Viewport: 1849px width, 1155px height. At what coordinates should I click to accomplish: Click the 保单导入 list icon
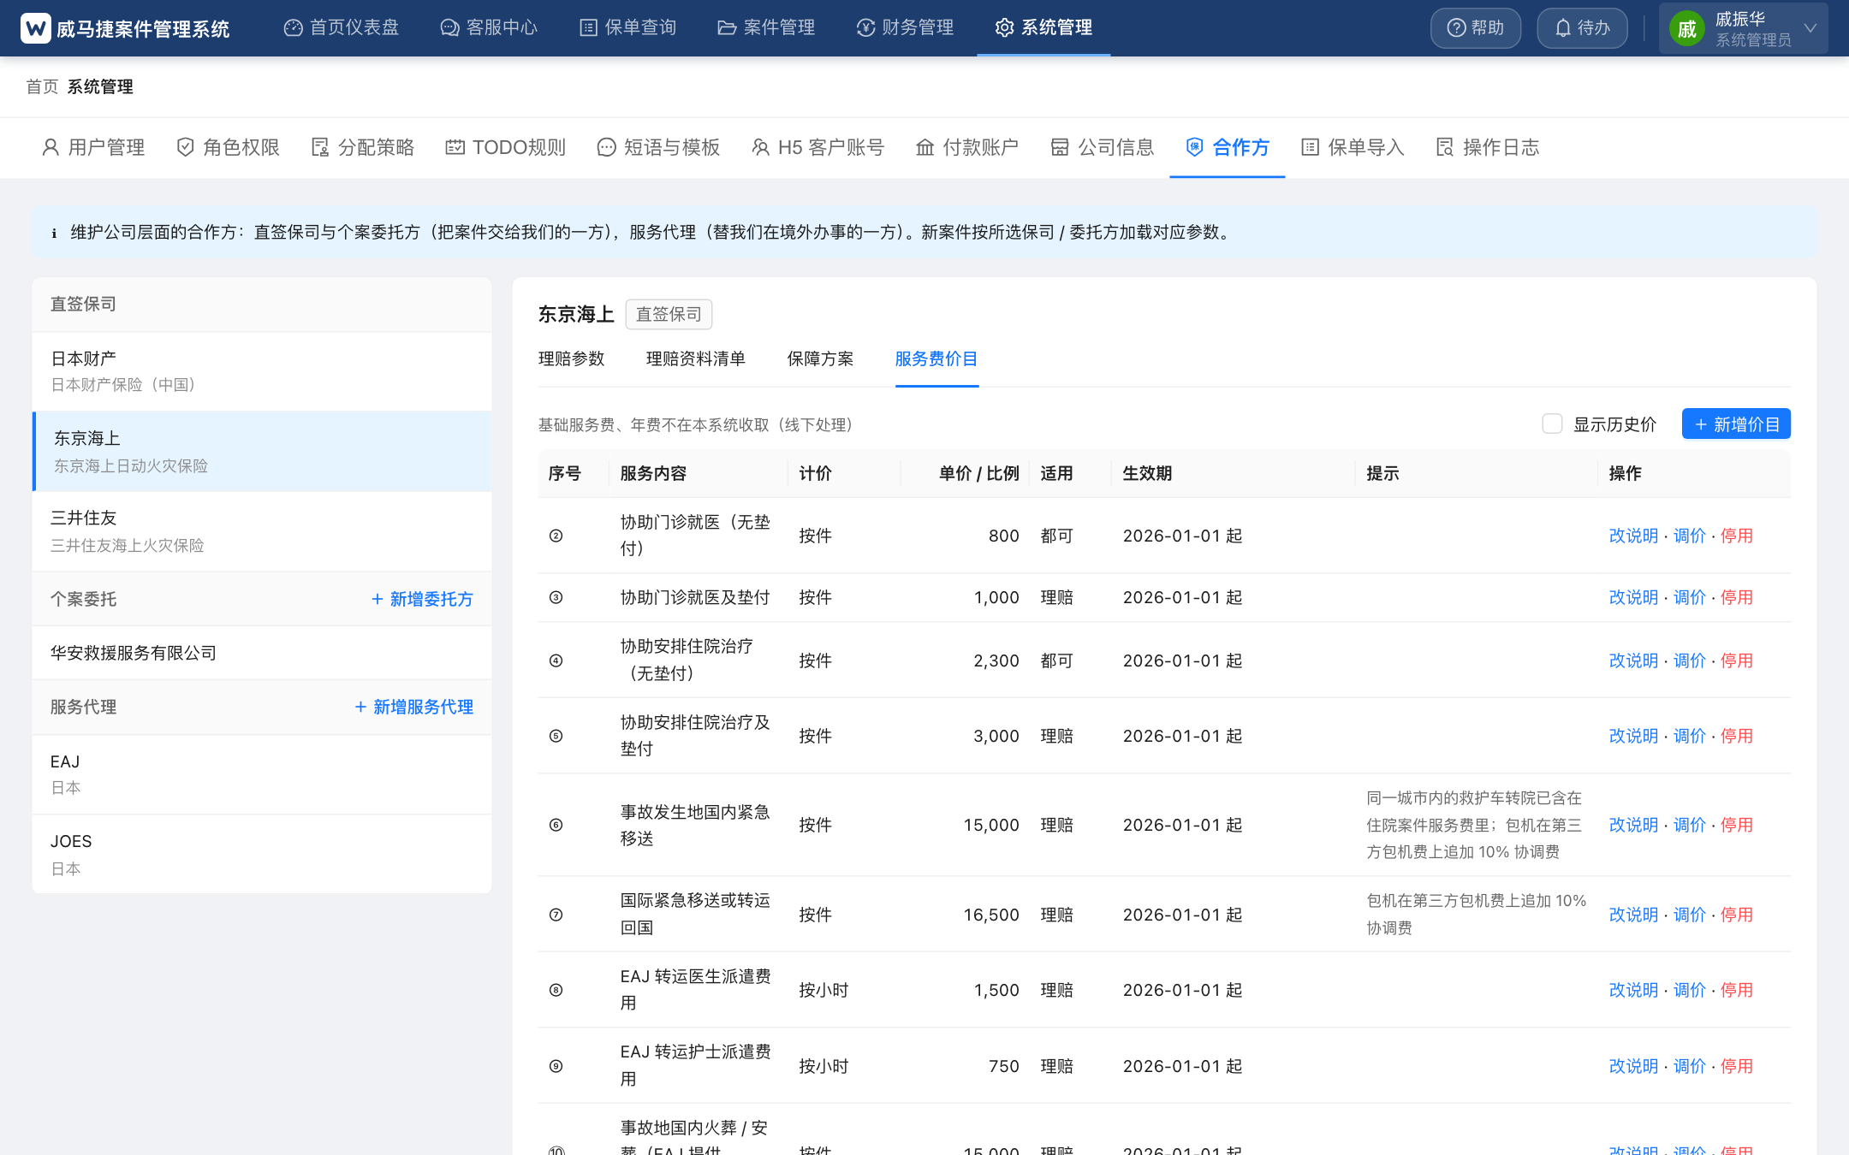1310,147
